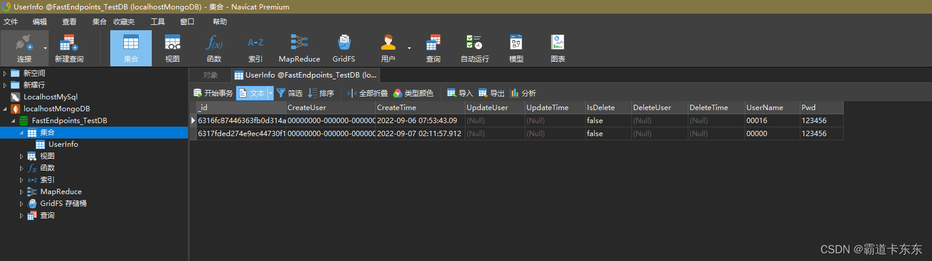Open the 连接 dropdown arrow
The width and height of the screenshot is (932, 261).
click(x=45, y=48)
